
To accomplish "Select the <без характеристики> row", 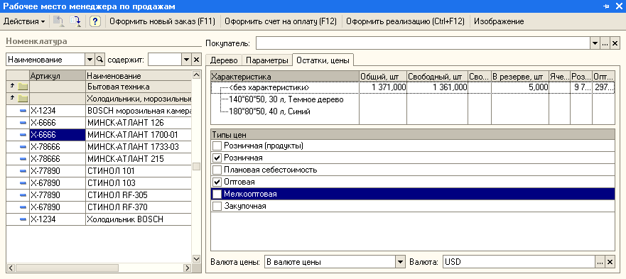I will (x=412, y=87).
